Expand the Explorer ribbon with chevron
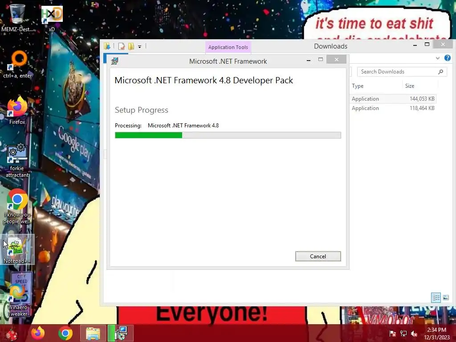The height and width of the screenshot is (342, 456). 437,58
